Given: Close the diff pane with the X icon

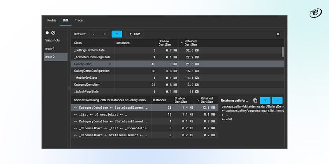Looking at the screenshot, I should pyautogui.click(x=278, y=34).
